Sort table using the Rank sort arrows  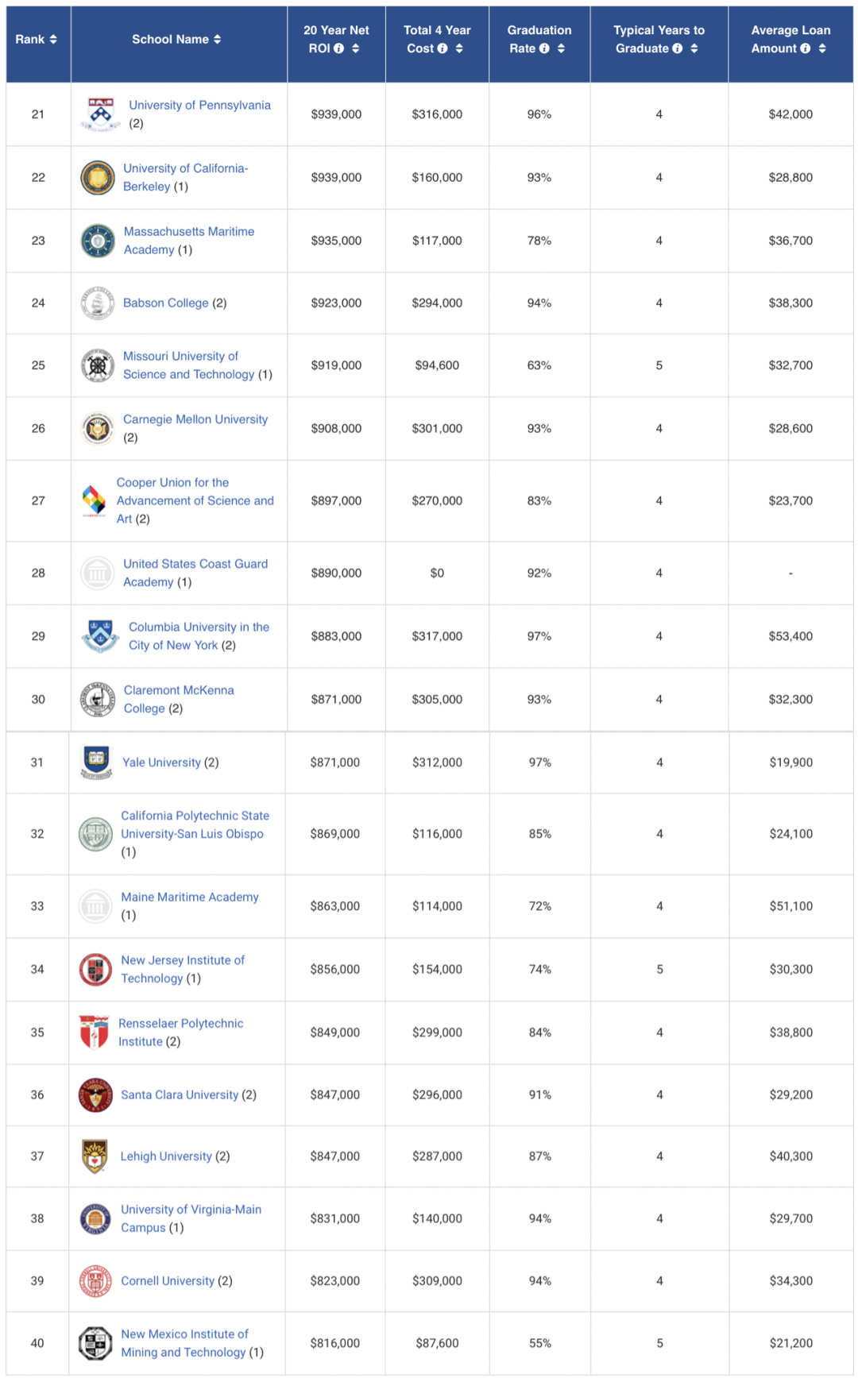[53, 39]
